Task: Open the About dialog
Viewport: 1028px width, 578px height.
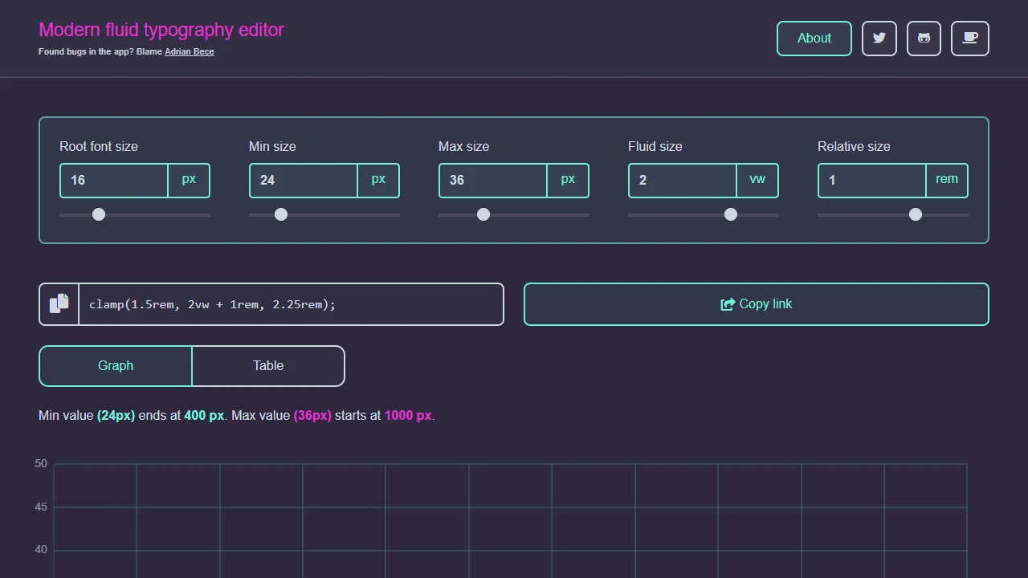Action: coord(814,38)
